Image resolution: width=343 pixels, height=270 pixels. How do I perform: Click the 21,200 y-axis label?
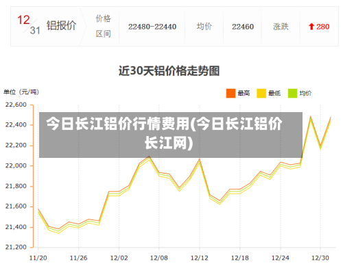click(x=16, y=247)
